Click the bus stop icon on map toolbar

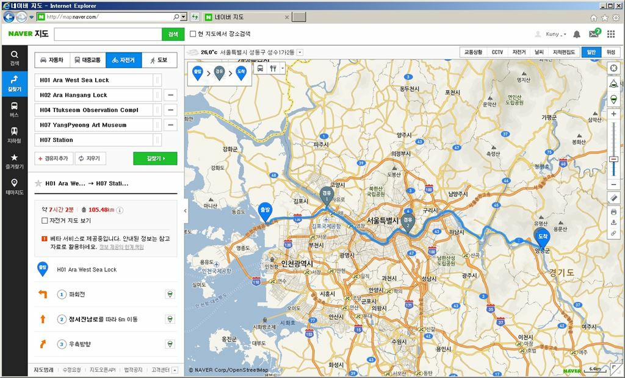tap(260, 68)
